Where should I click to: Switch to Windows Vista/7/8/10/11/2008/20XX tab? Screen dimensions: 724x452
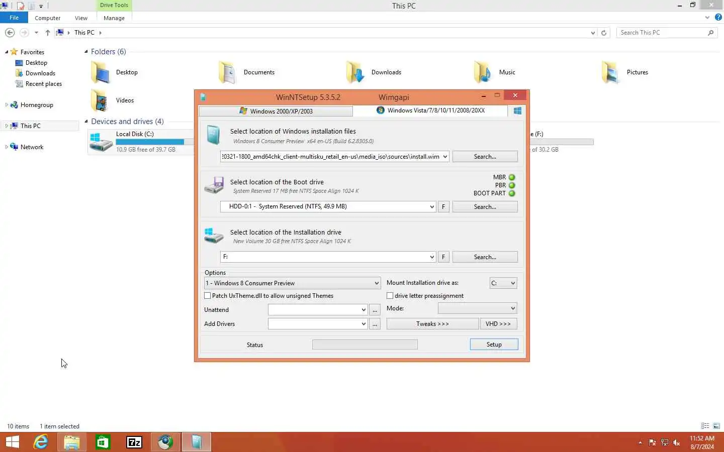430,110
